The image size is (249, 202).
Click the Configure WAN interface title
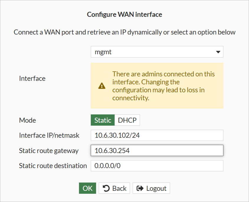[x=124, y=14]
